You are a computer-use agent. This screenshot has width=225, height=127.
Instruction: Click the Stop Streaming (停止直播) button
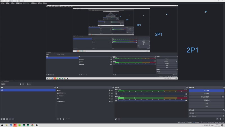coord(206,91)
